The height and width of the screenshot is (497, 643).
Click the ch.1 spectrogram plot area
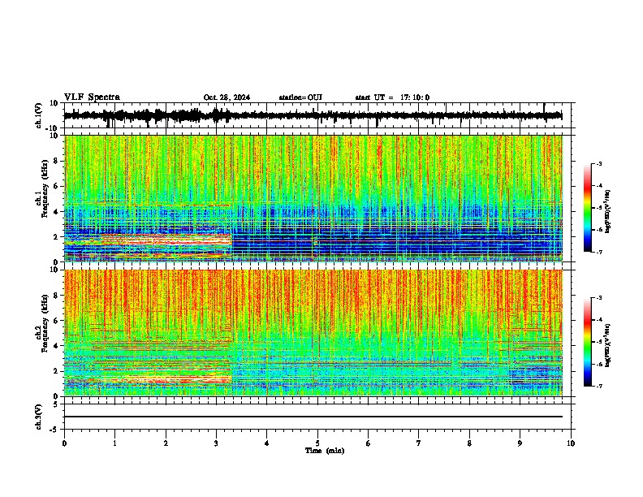(x=313, y=198)
